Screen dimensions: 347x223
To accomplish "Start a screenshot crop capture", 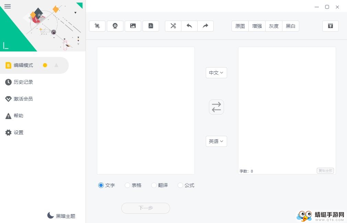I will click(x=97, y=26).
